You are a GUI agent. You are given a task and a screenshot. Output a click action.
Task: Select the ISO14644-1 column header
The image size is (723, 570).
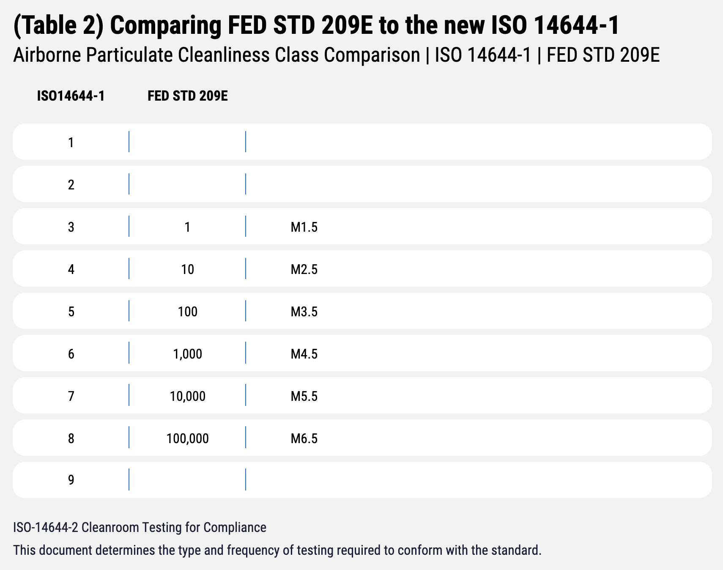[71, 96]
